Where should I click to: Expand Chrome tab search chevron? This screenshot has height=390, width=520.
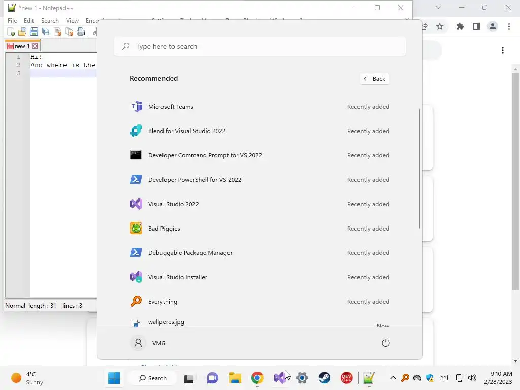pos(438,7)
